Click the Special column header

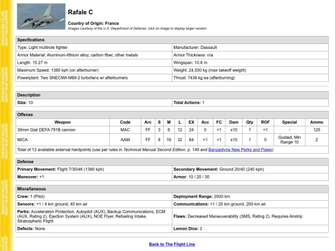tap(290, 122)
